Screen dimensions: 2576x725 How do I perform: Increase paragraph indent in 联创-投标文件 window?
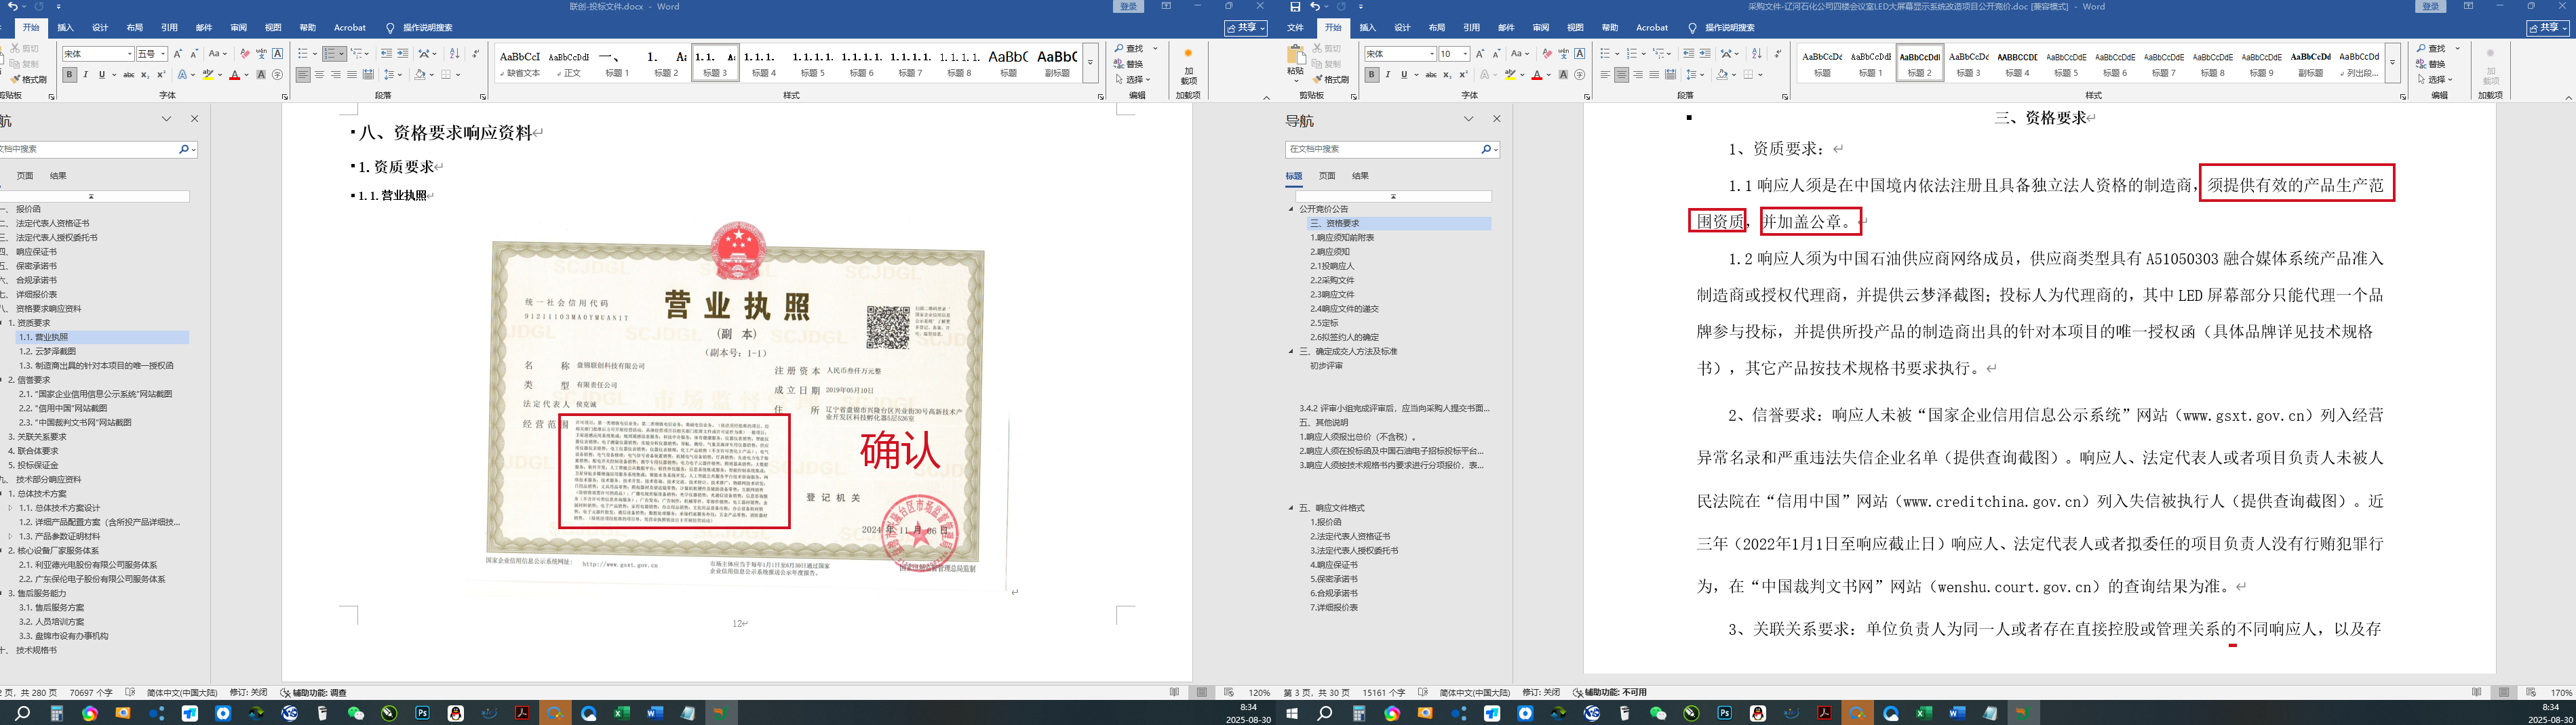tap(403, 54)
